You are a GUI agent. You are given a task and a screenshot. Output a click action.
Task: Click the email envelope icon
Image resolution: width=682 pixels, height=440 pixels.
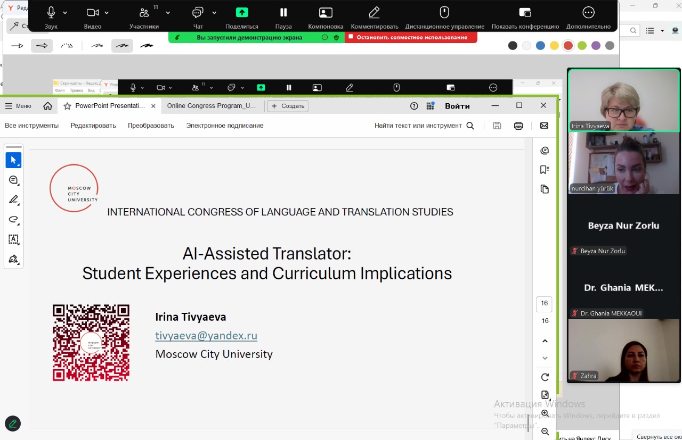point(544,126)
